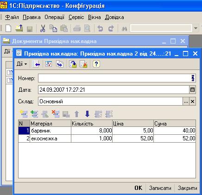Open the Правка menu

pos(32,17)
